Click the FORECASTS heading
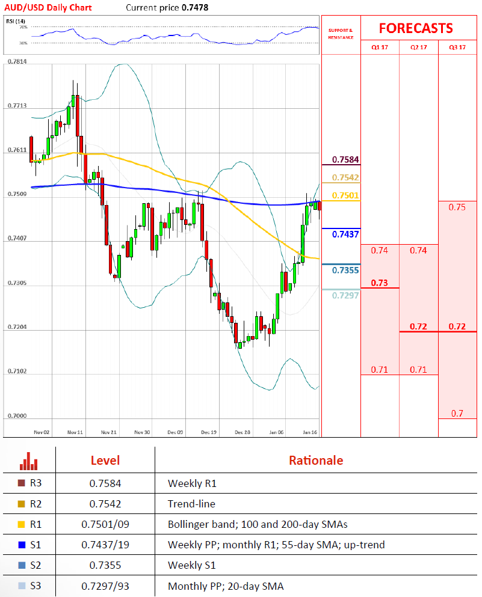The width and height of the screenshot is (482, 597). point(416,28)
